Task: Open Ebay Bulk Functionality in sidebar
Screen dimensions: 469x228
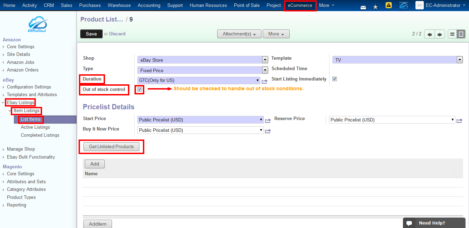Action: pos(31,157)
